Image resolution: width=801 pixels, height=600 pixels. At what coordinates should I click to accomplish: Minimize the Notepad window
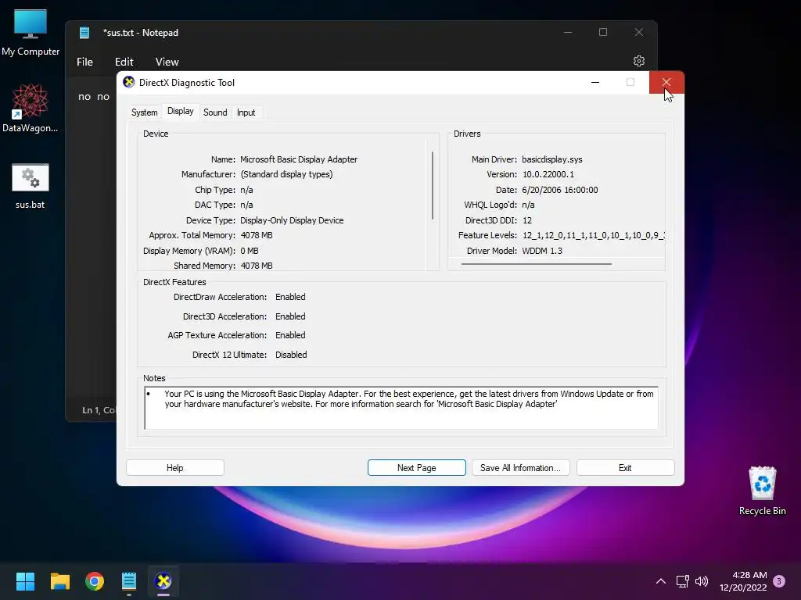[x=568, y=32]
